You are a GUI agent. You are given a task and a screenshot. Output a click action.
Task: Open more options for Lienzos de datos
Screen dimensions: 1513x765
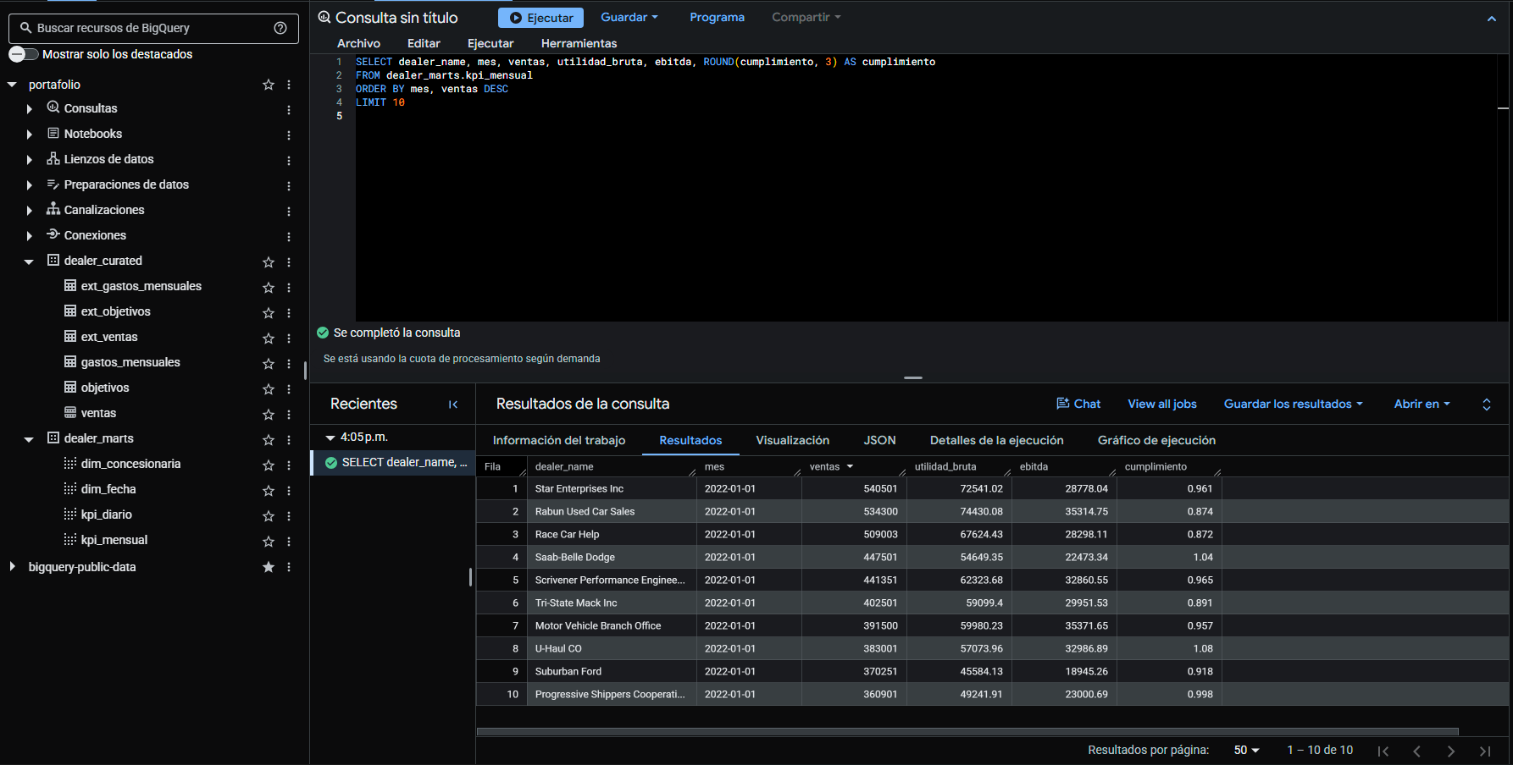pos(289,161)
